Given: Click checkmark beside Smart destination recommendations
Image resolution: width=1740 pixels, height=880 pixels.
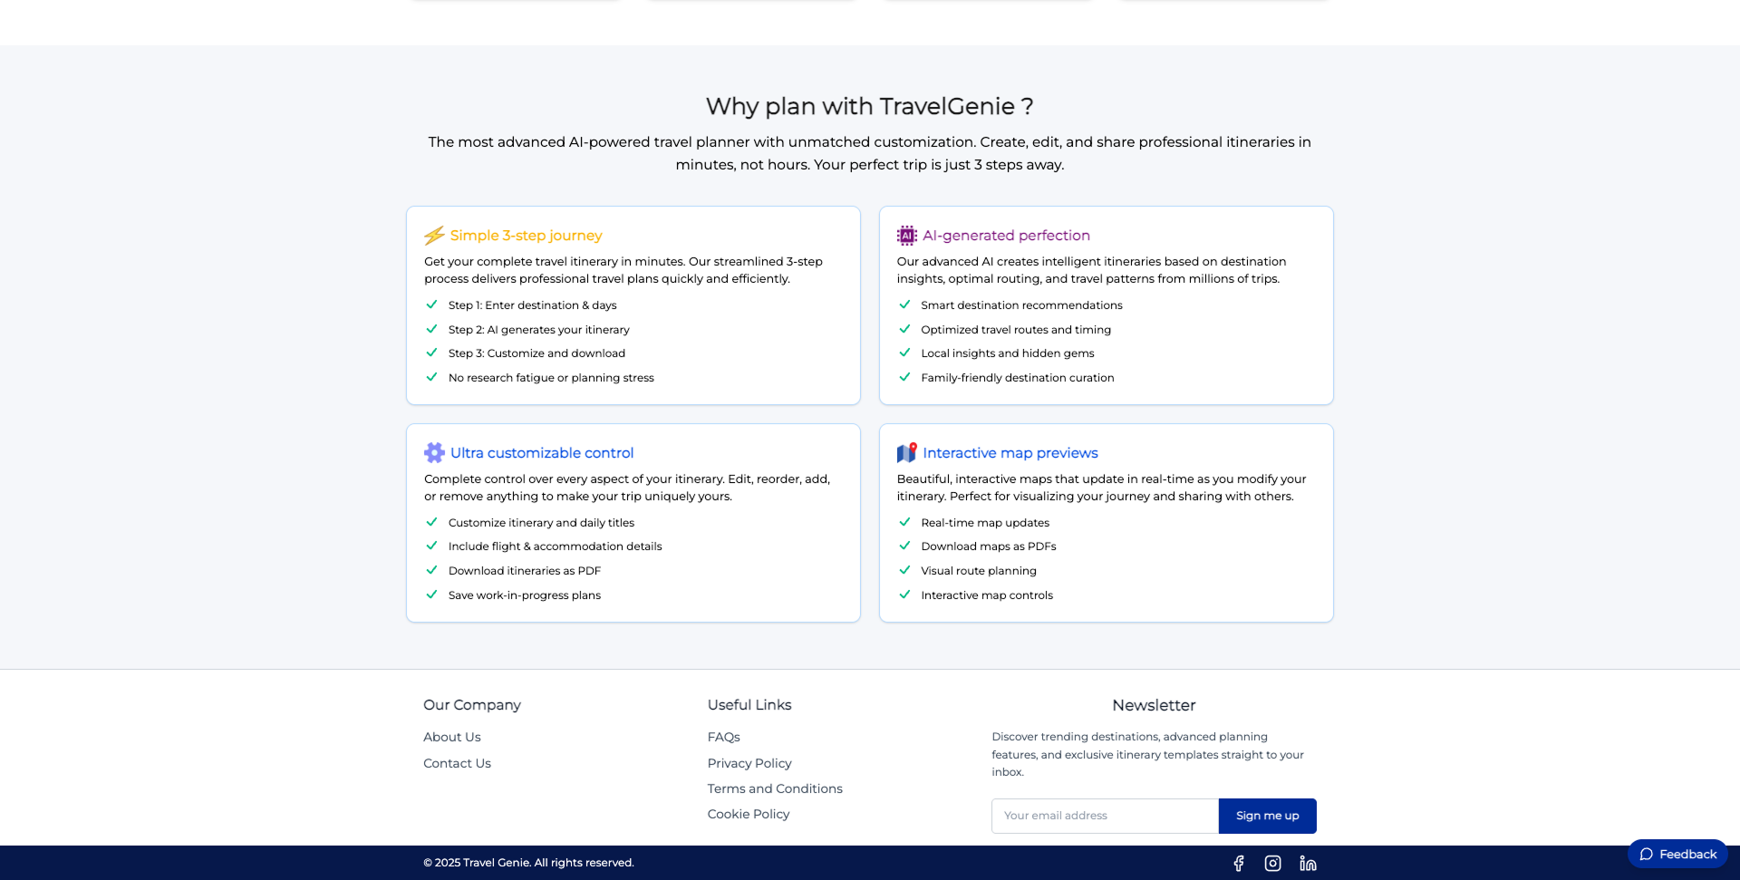Looking at the screenshot, I should (904, 305).
